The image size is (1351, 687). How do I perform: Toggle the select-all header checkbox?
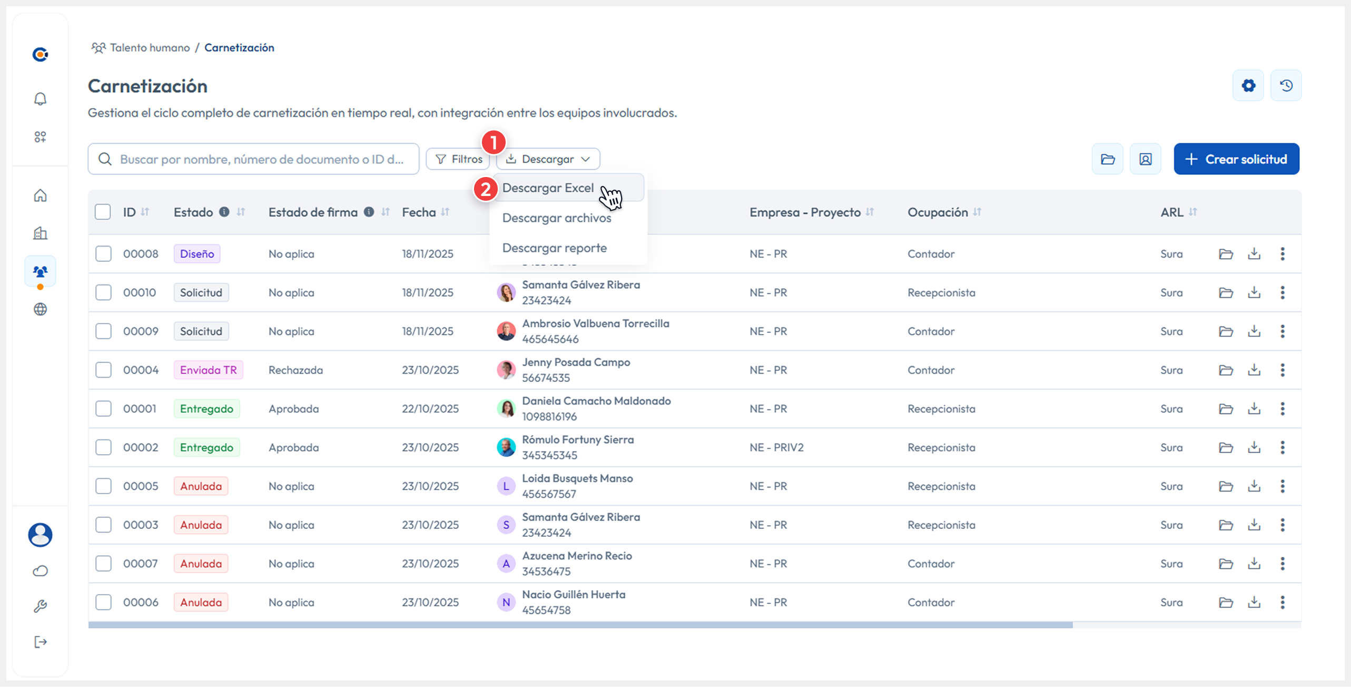[x=103, y=212]
